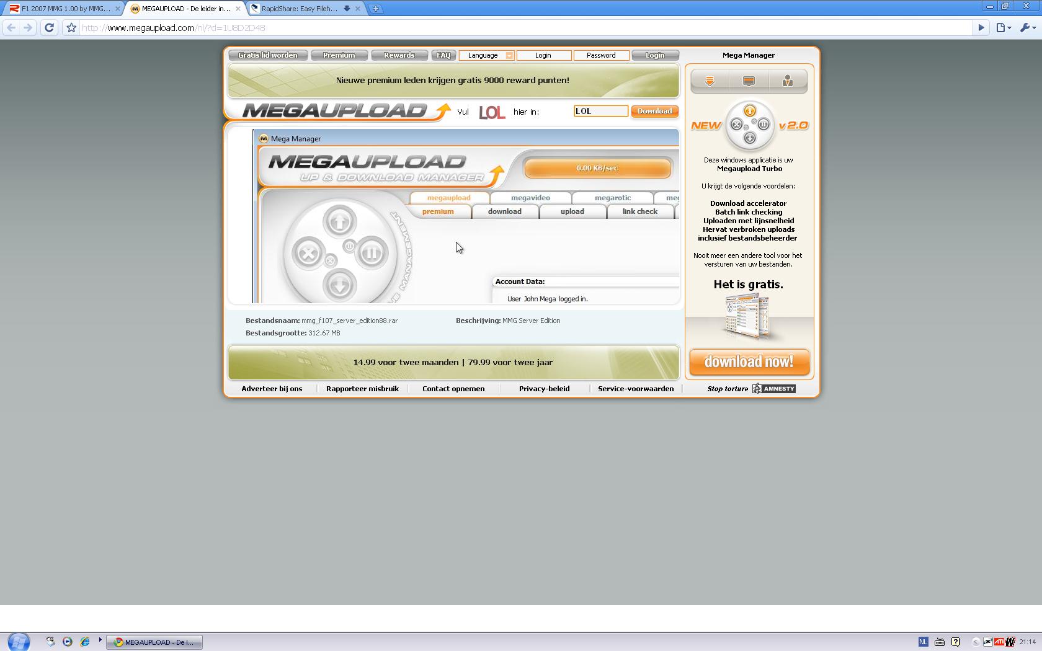Click Gratis lid worden button

tap(268, 55)
